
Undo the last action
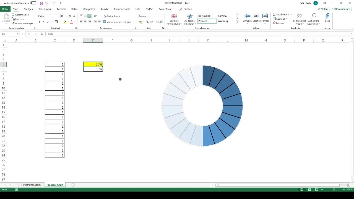coord(47,3)
